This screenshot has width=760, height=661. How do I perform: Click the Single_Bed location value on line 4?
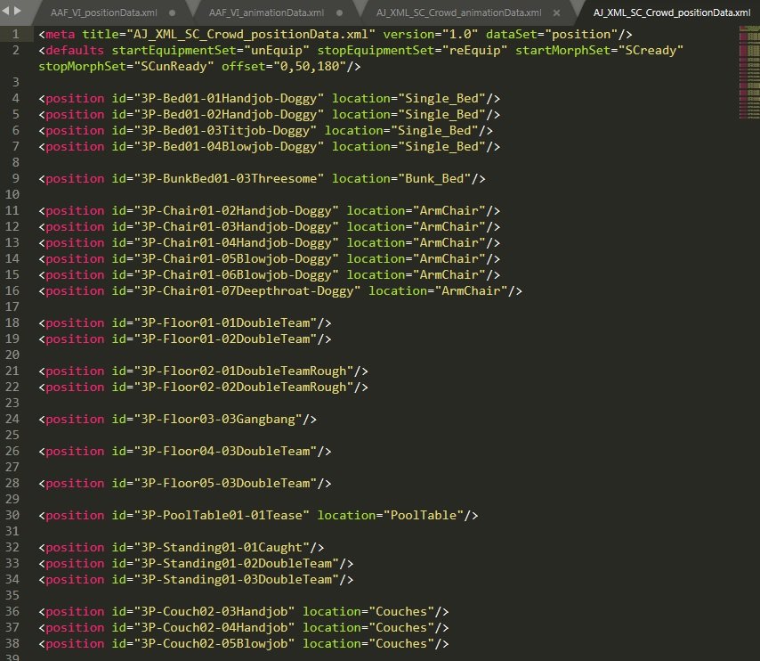[445, 98]
